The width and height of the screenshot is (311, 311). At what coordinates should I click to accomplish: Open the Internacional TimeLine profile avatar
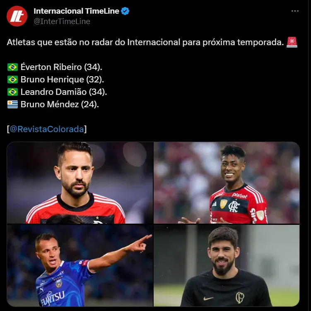coord(17,16)
